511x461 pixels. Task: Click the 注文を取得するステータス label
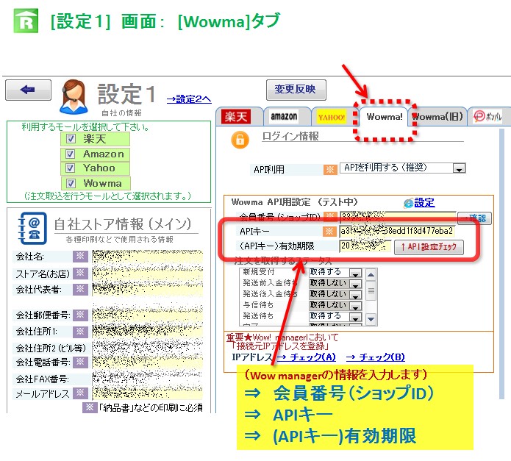(x=283, y=260)
